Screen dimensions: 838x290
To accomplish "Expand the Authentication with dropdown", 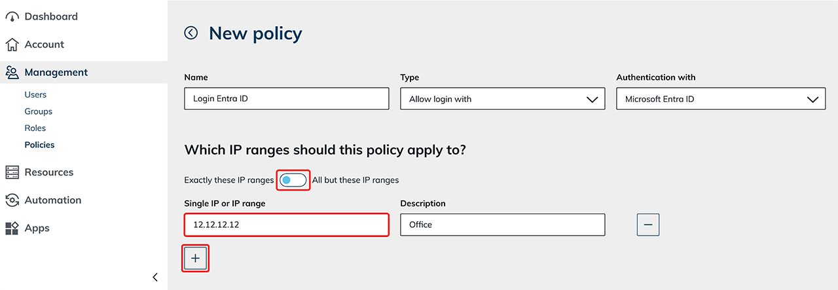I will click(720, 100).
